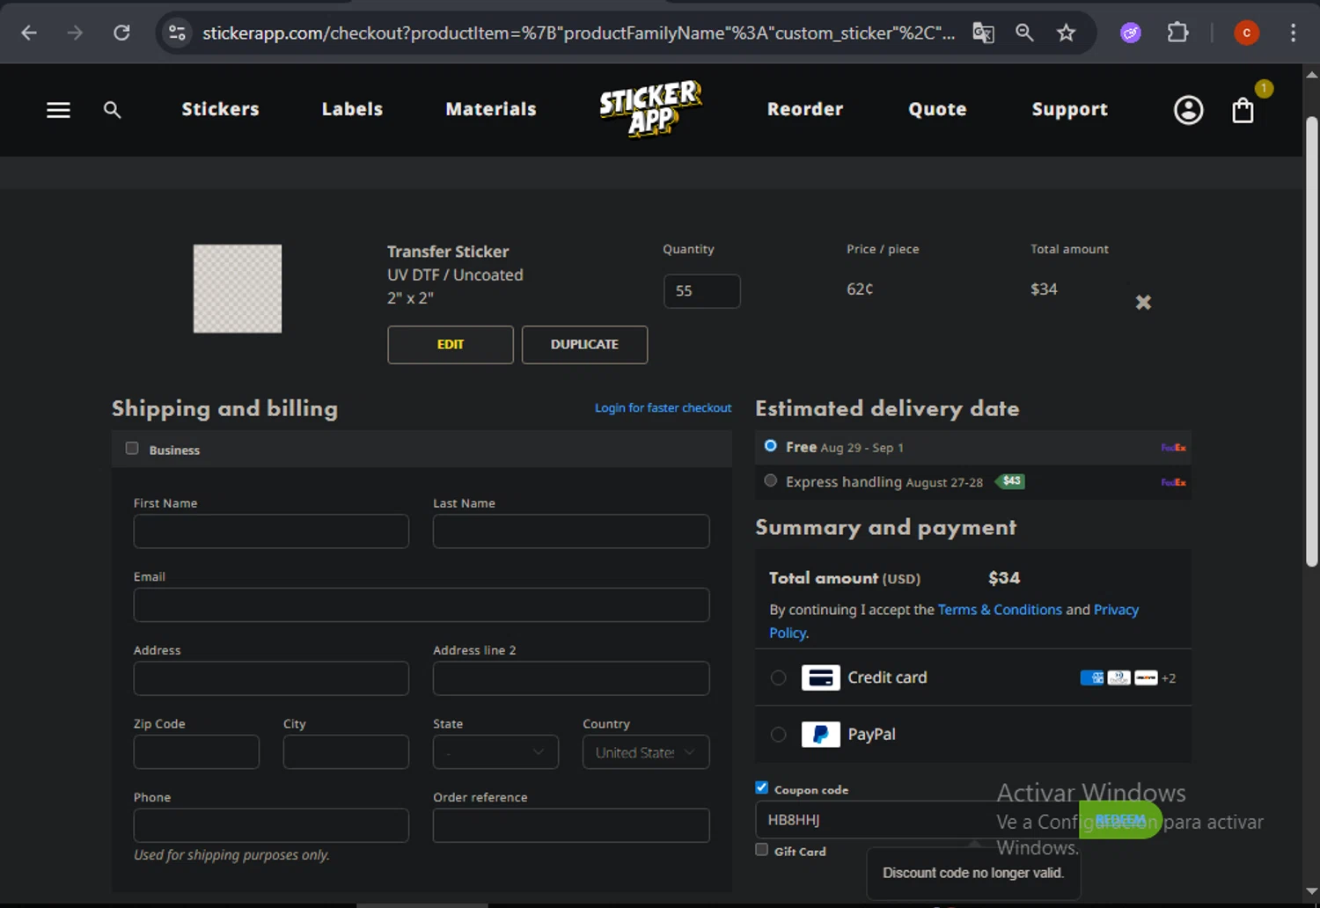Image resolution: width=1320 pixels, height=908 pixels.
Task: Select Express handling delivery option
Action: [x=771, y=481]
